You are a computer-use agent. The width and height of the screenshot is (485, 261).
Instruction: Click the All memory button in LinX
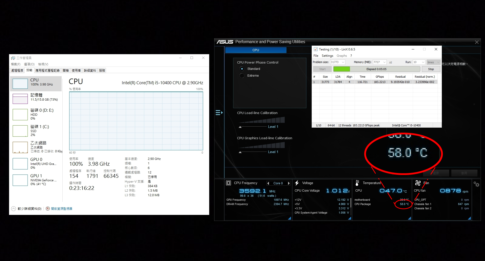point(391,62)
